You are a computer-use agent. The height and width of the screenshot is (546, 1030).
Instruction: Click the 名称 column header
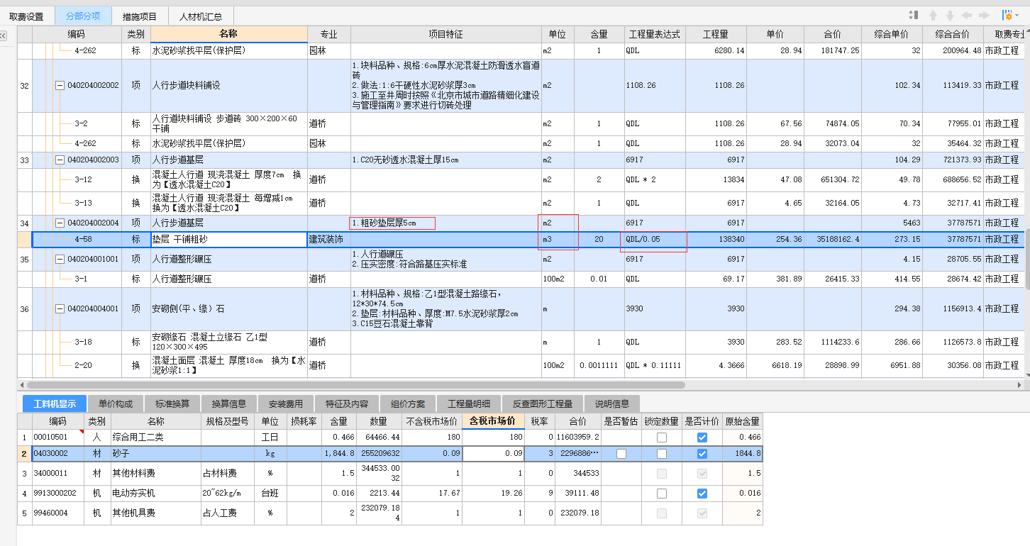[x=228, y=35]
